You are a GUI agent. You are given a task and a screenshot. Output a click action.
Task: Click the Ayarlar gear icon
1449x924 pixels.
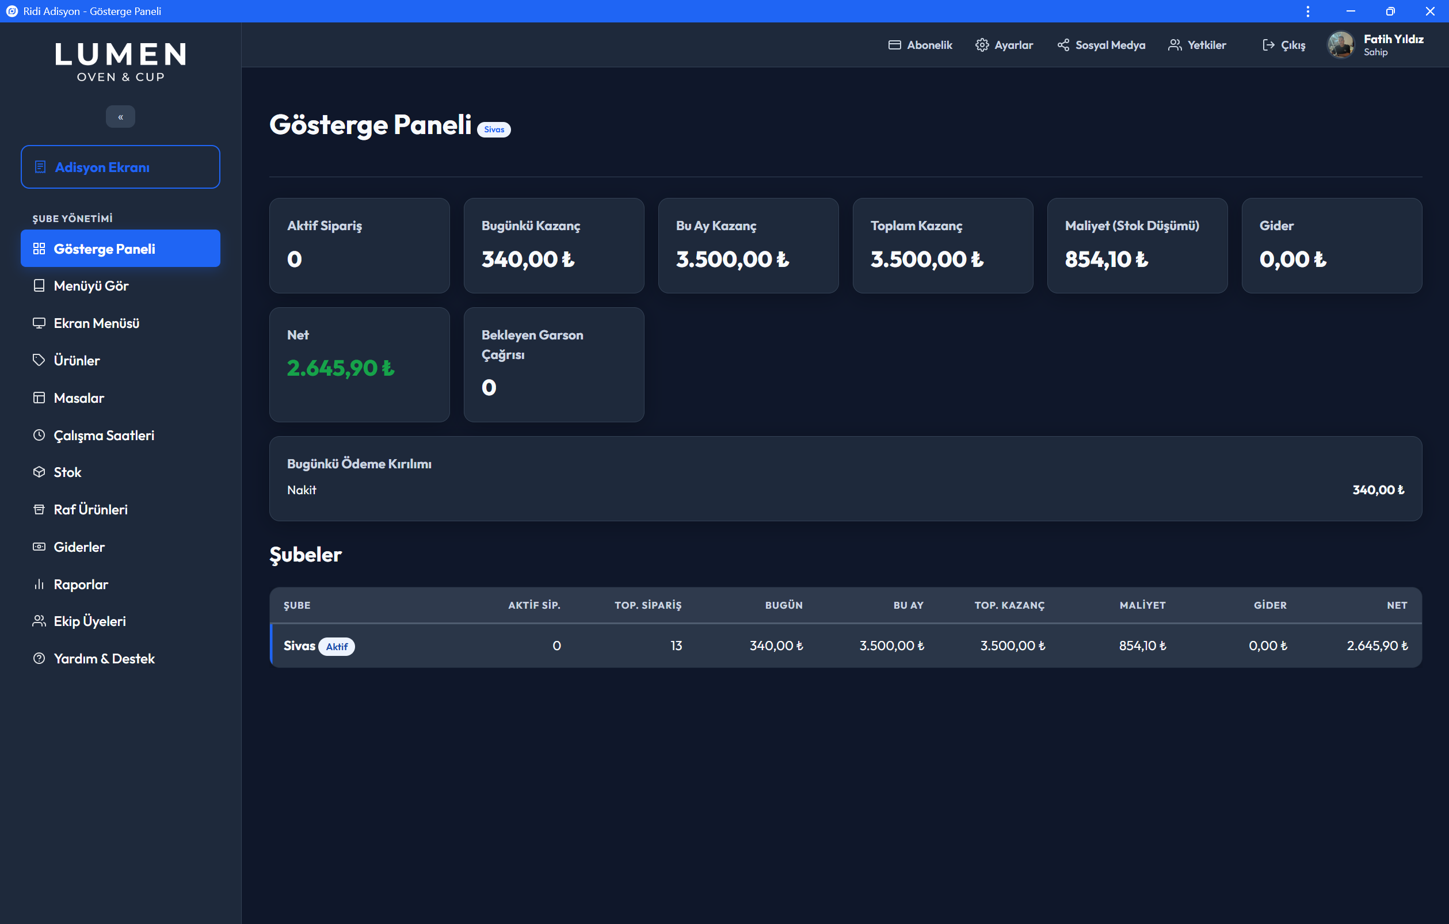(x=982, y=45)
